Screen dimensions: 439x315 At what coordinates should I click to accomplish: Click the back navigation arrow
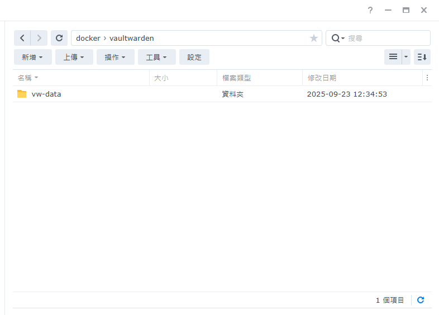click(22, 38)
